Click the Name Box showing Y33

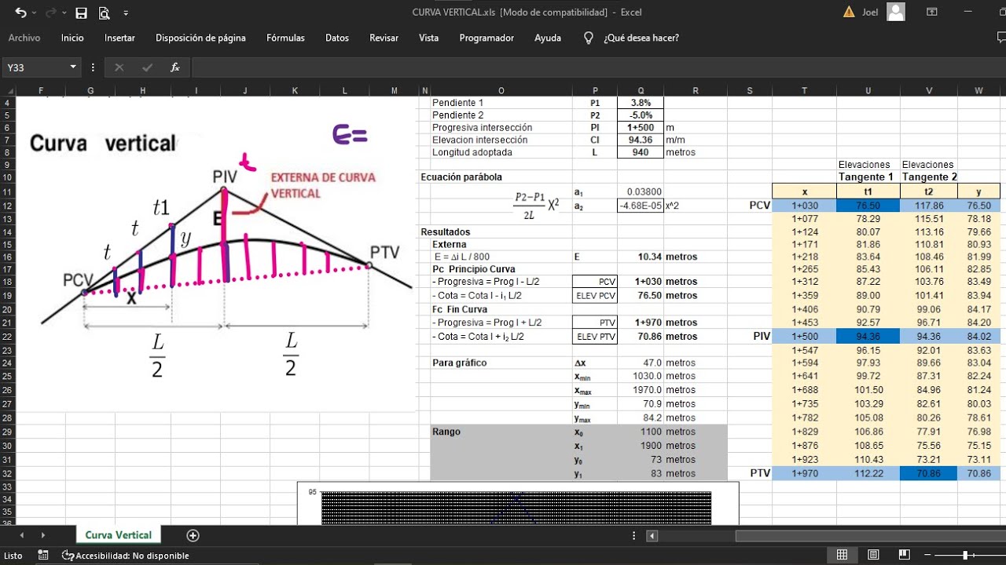coord(35,67)
